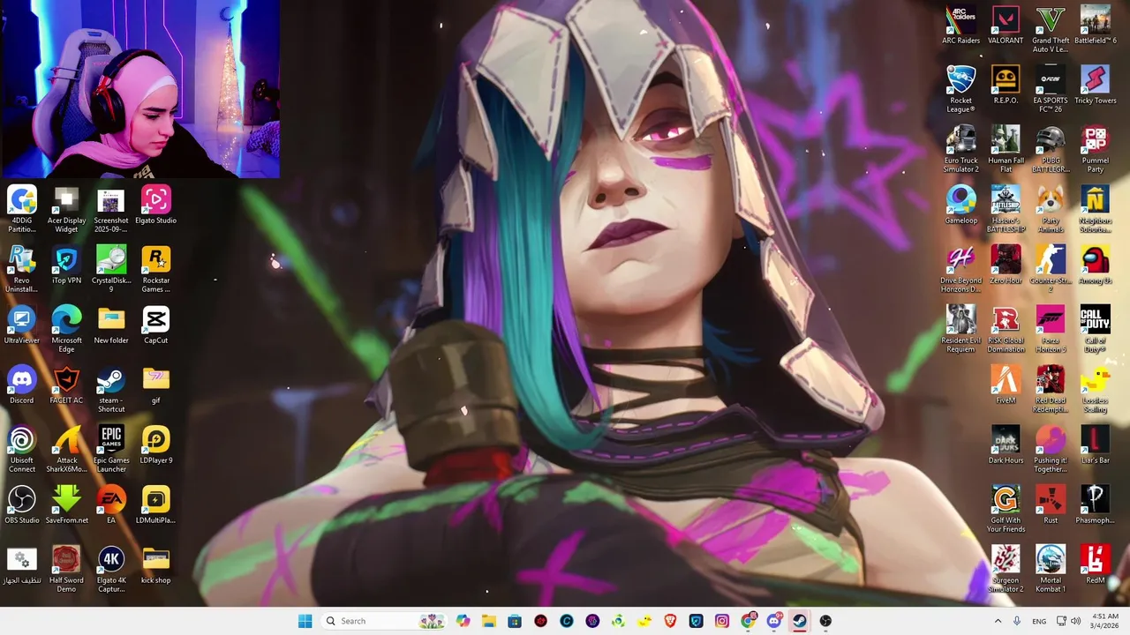
Task: Click the taskbar Search box
Action: [383, 621]
